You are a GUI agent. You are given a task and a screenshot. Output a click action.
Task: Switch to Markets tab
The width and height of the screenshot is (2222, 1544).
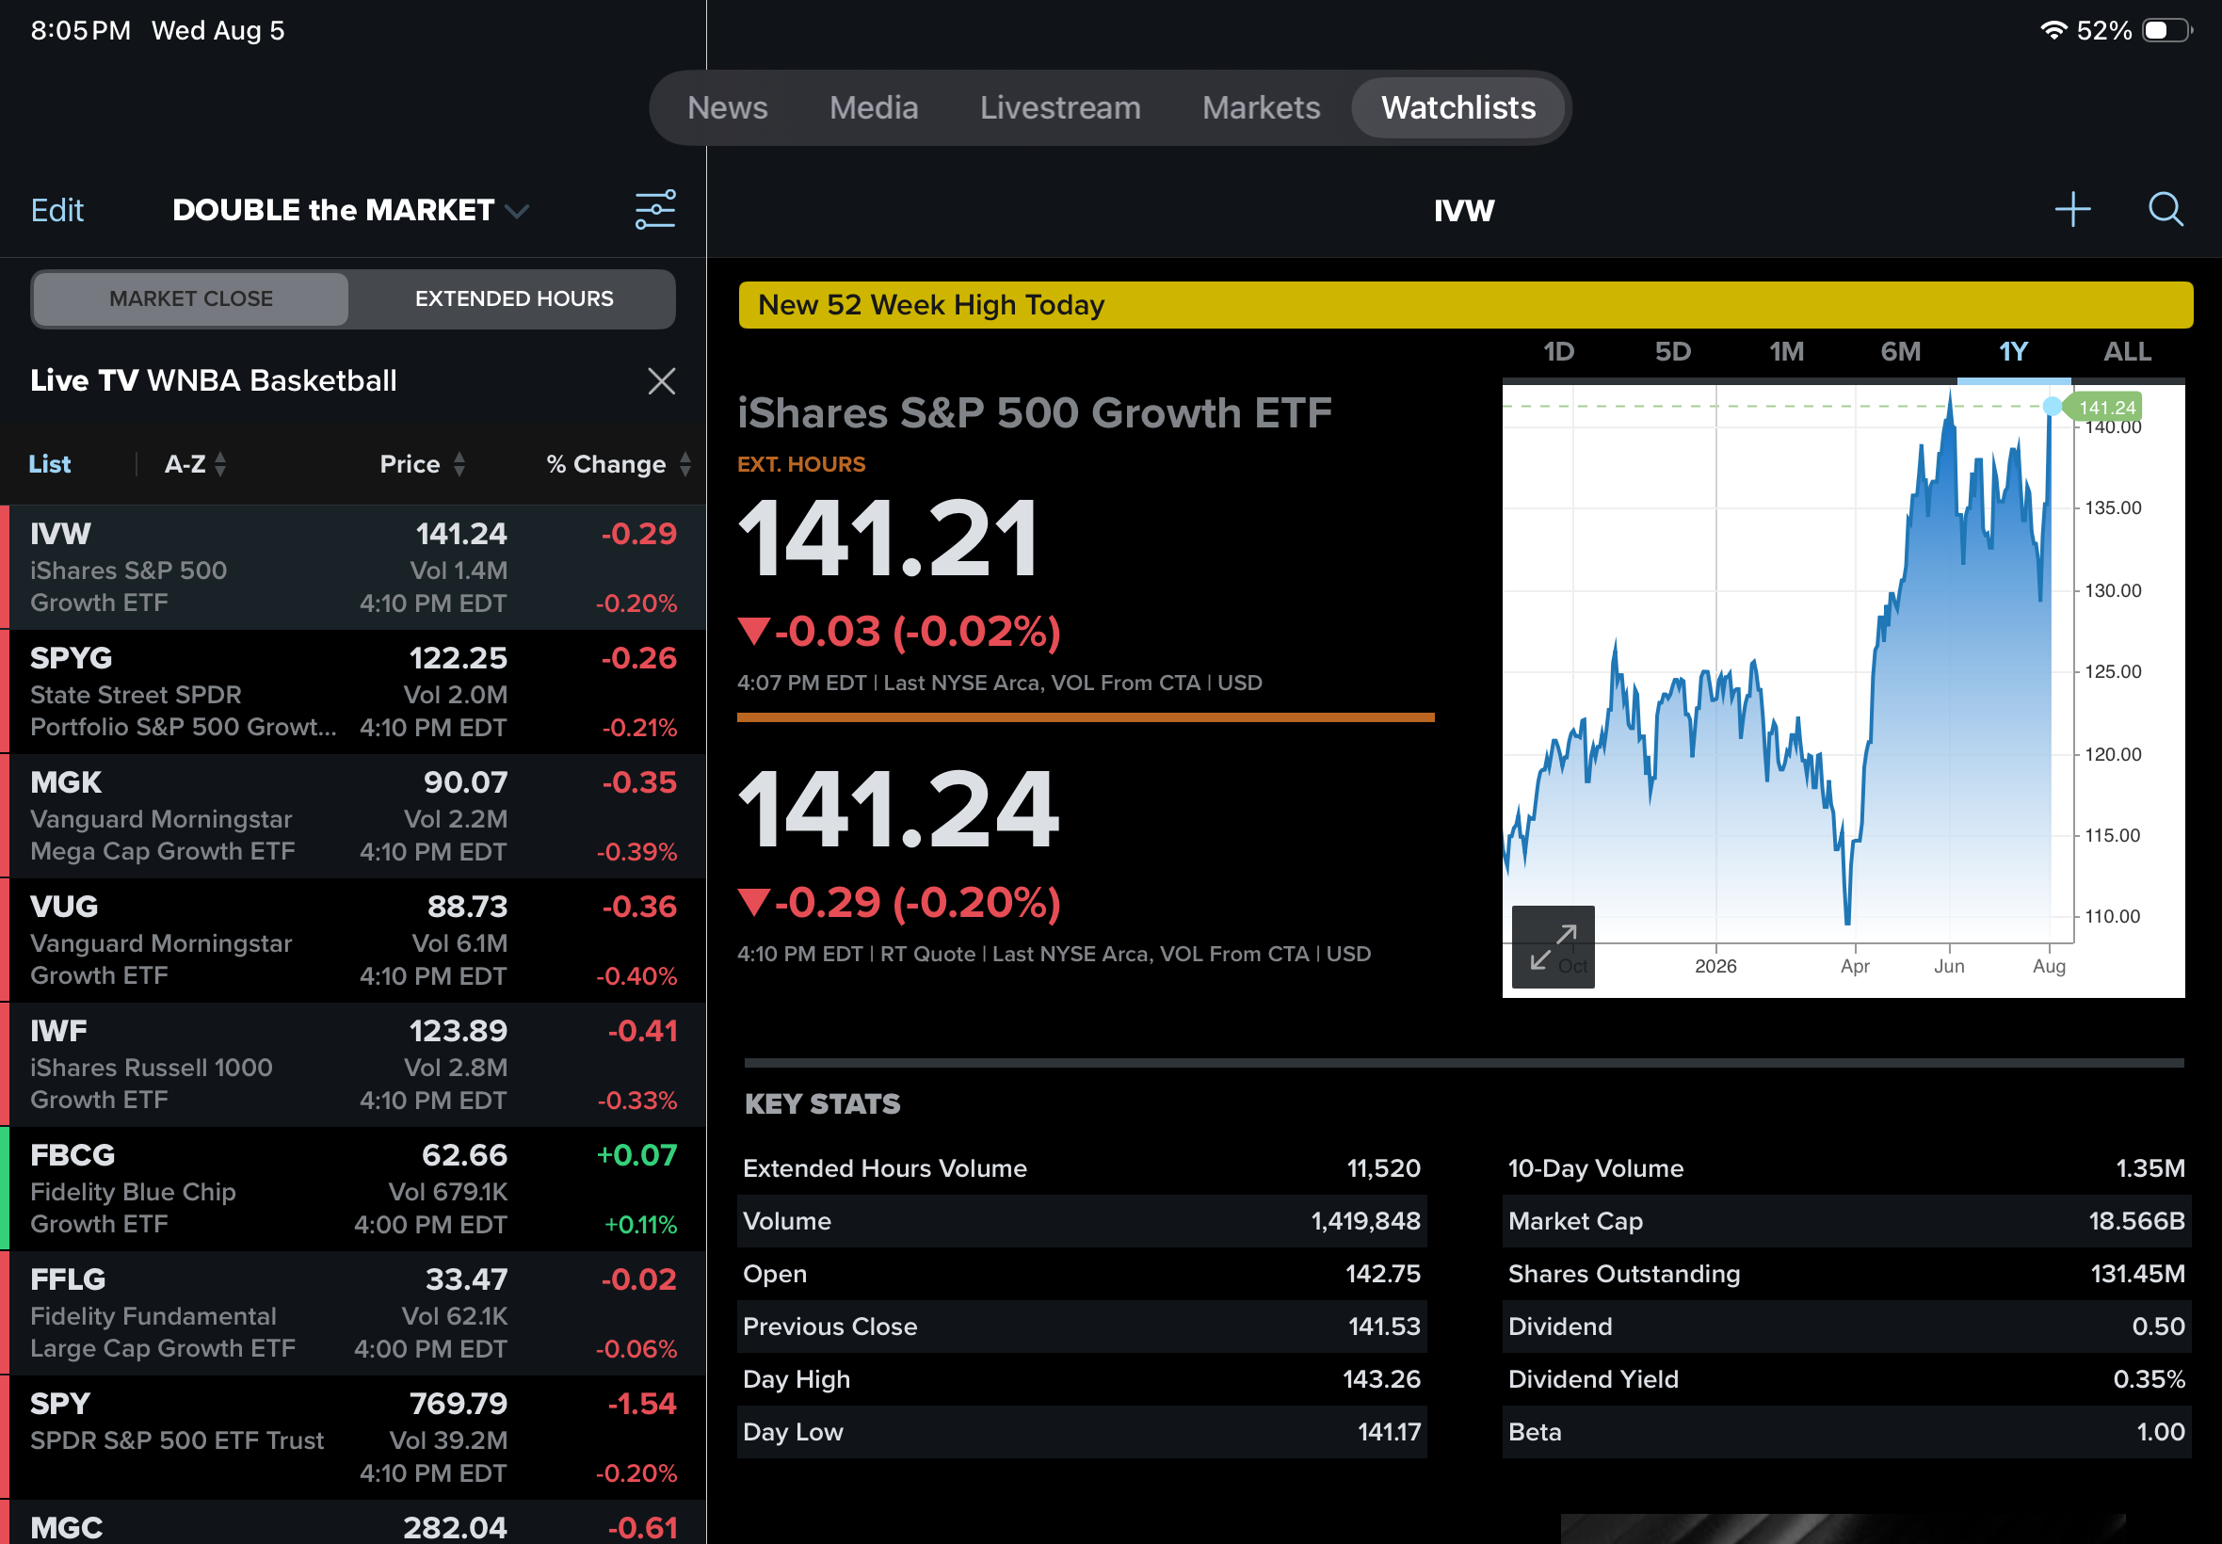[x=1261, y=107]
